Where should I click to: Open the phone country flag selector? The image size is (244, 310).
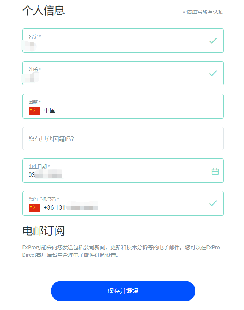[34, 208]
